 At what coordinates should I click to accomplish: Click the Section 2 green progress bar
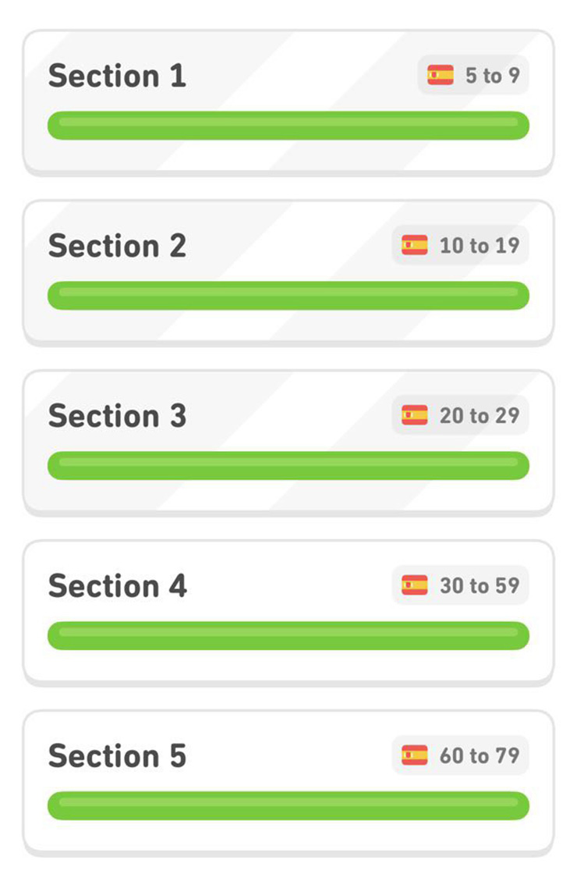tap(288, 296)
